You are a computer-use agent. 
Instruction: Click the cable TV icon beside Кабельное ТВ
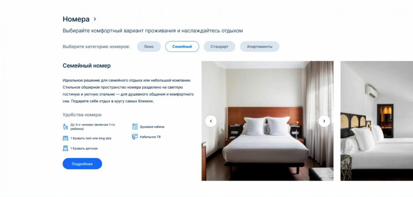tap(135, 137)
